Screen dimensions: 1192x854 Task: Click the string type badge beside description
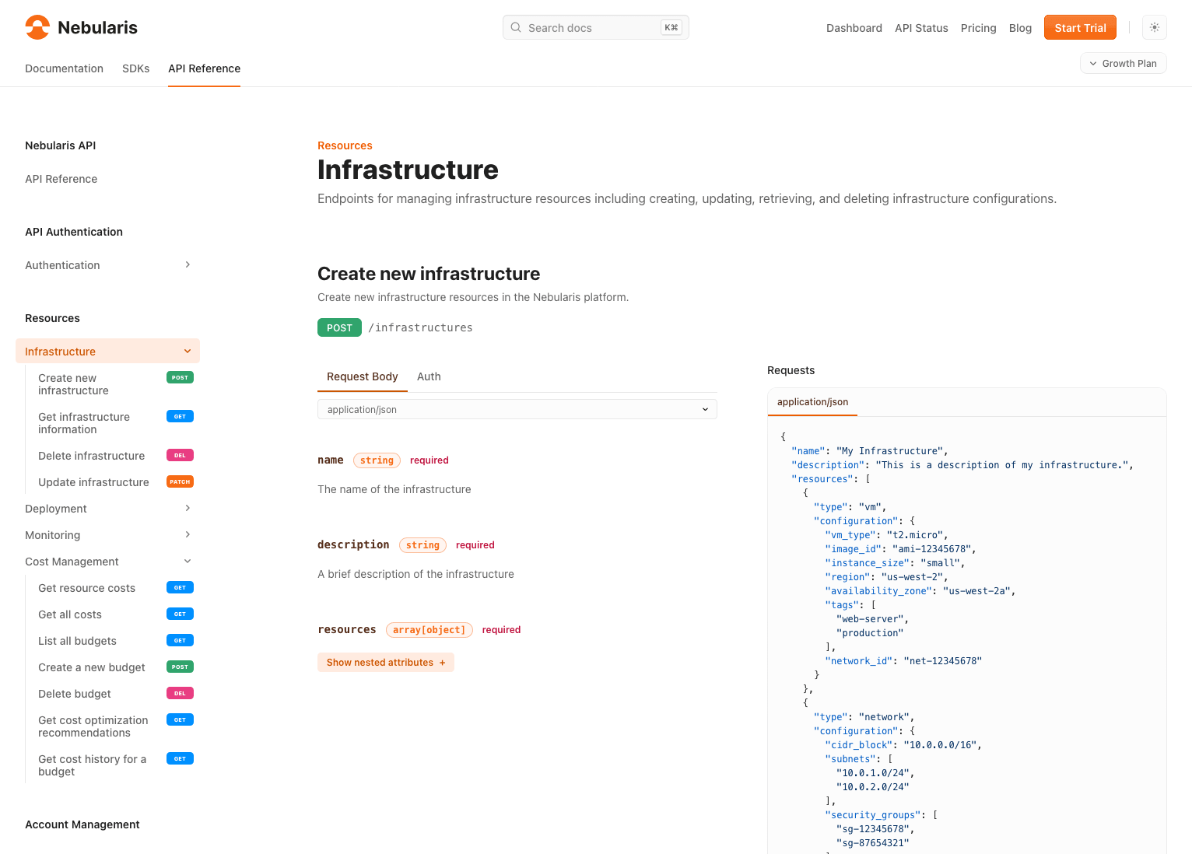[x=422, y=545]
